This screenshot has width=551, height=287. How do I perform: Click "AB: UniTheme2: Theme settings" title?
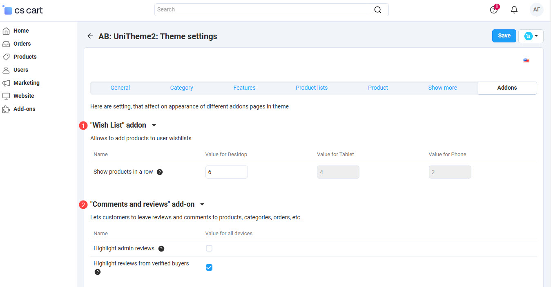[x=158, y=36]
